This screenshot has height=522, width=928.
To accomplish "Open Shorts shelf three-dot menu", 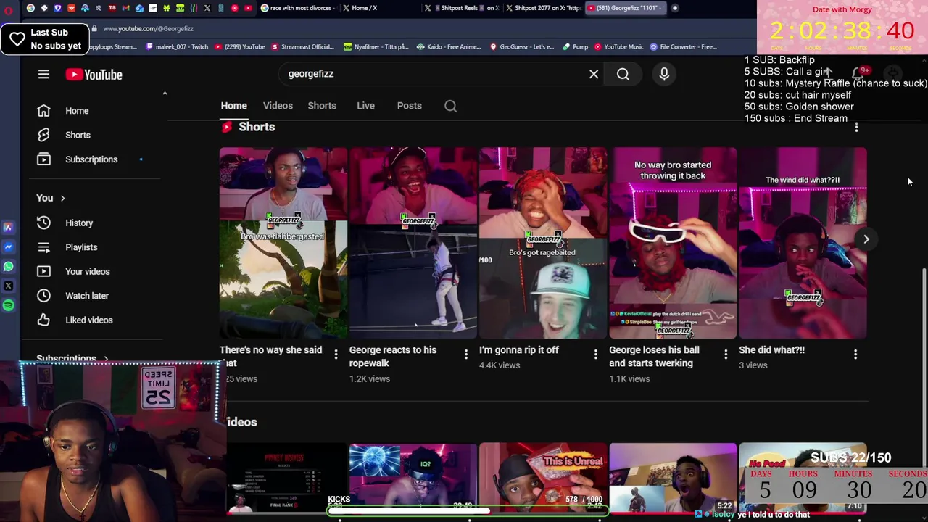I will (x=856, y=127).
